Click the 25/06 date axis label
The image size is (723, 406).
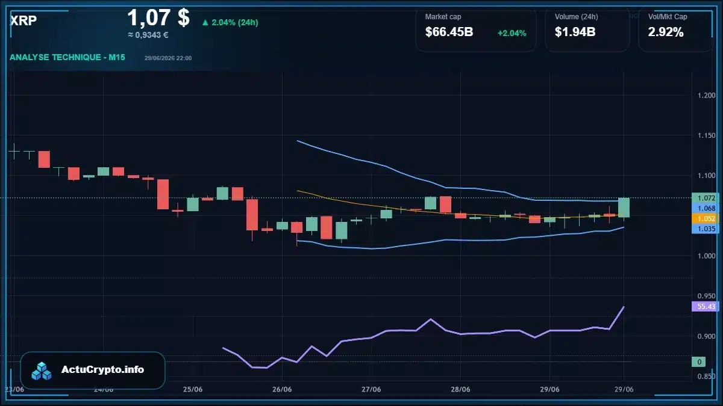click(x=192, y=389)
